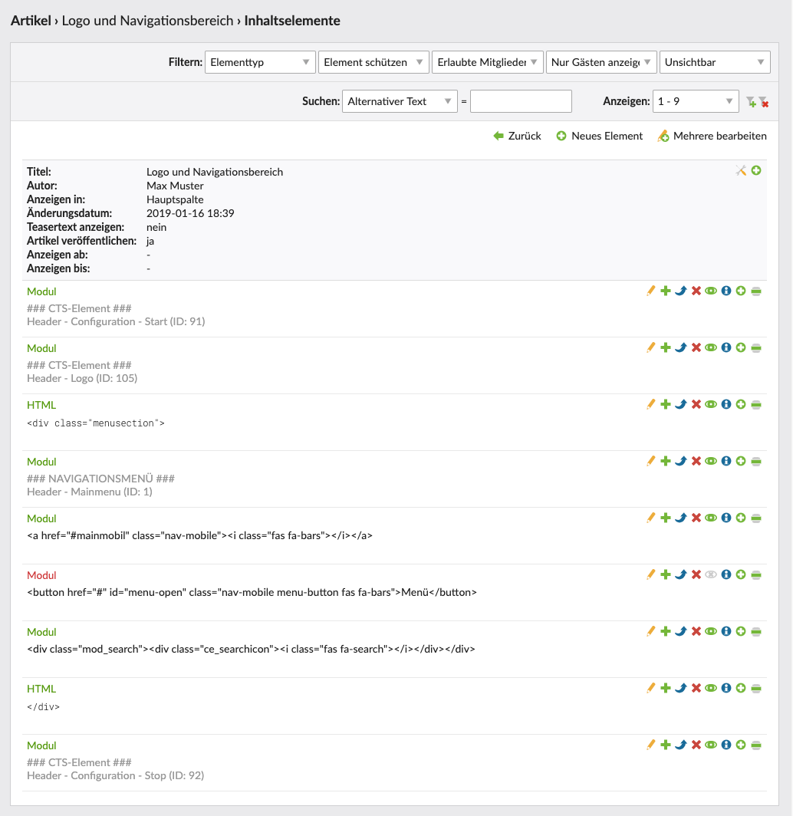Move the Header - Configuration - Start element

point(681,291)
